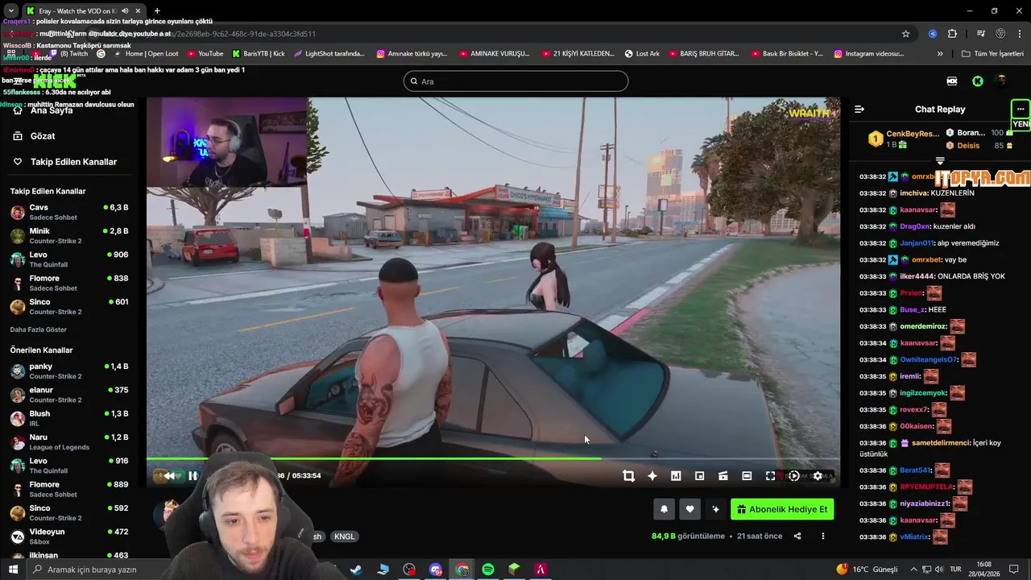Enter fullscreen mode on the video

pos(770,476)
